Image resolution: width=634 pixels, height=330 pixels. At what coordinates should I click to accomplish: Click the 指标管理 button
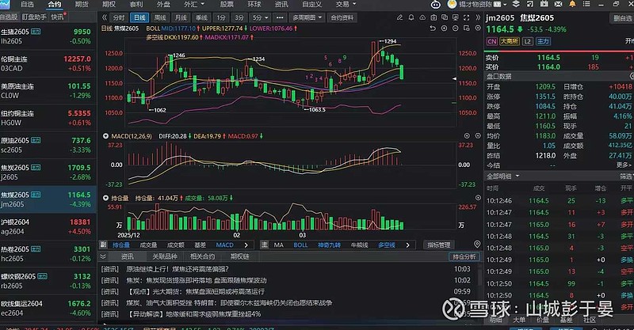click(439, 245)
